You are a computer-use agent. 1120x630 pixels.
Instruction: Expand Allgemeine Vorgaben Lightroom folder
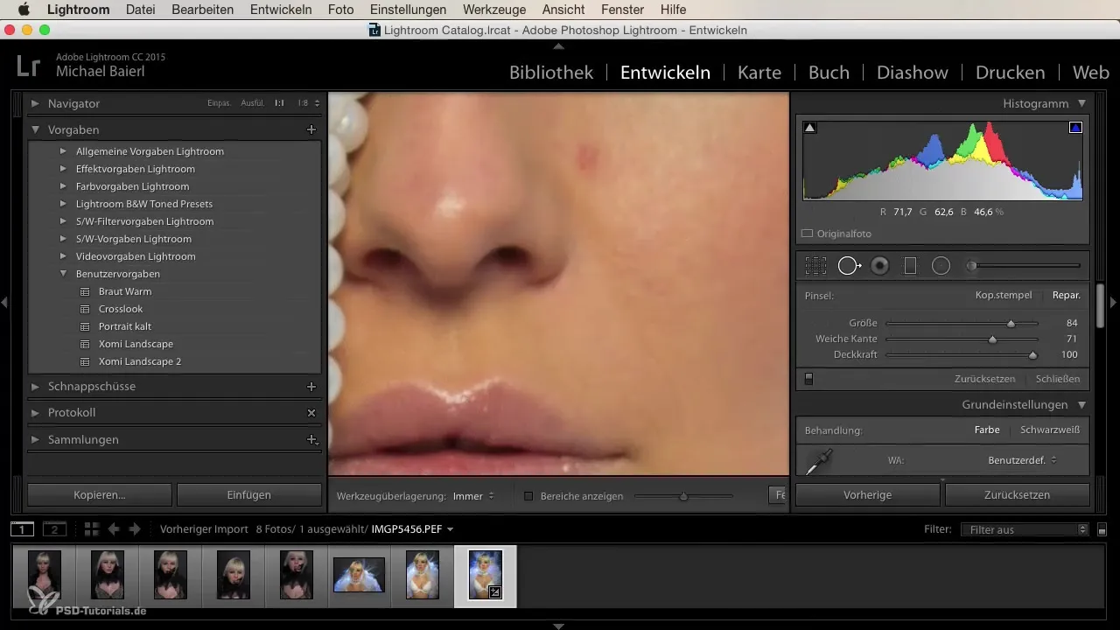(x=63, y=151)
